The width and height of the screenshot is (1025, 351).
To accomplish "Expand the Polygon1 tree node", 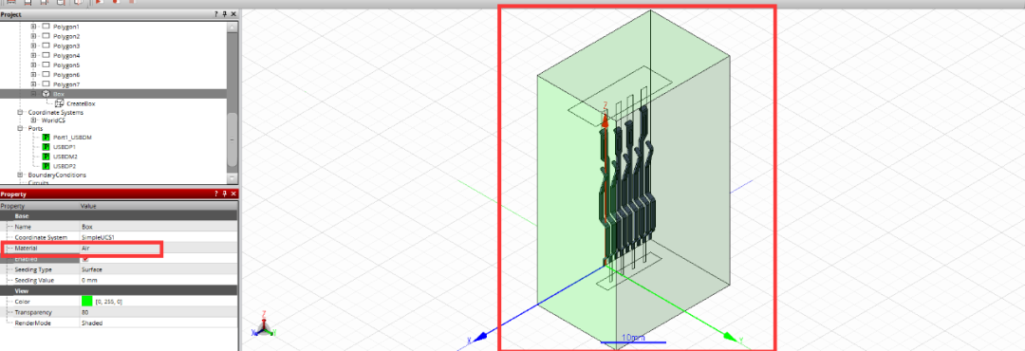I will (34, 27).
